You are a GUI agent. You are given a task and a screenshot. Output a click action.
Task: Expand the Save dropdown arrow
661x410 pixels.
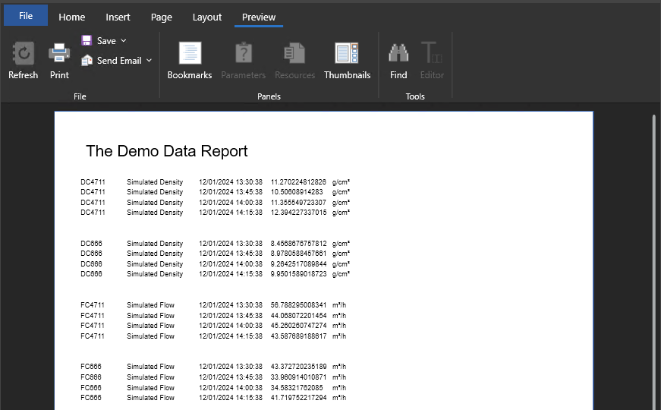point(124,41)
